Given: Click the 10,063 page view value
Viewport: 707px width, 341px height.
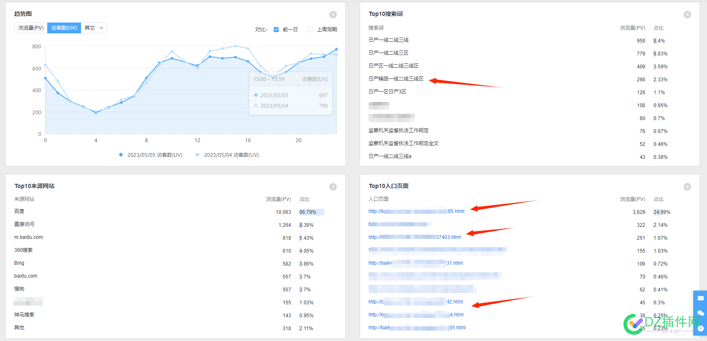Looking at the screenshot, I should [x=283, y=212].
